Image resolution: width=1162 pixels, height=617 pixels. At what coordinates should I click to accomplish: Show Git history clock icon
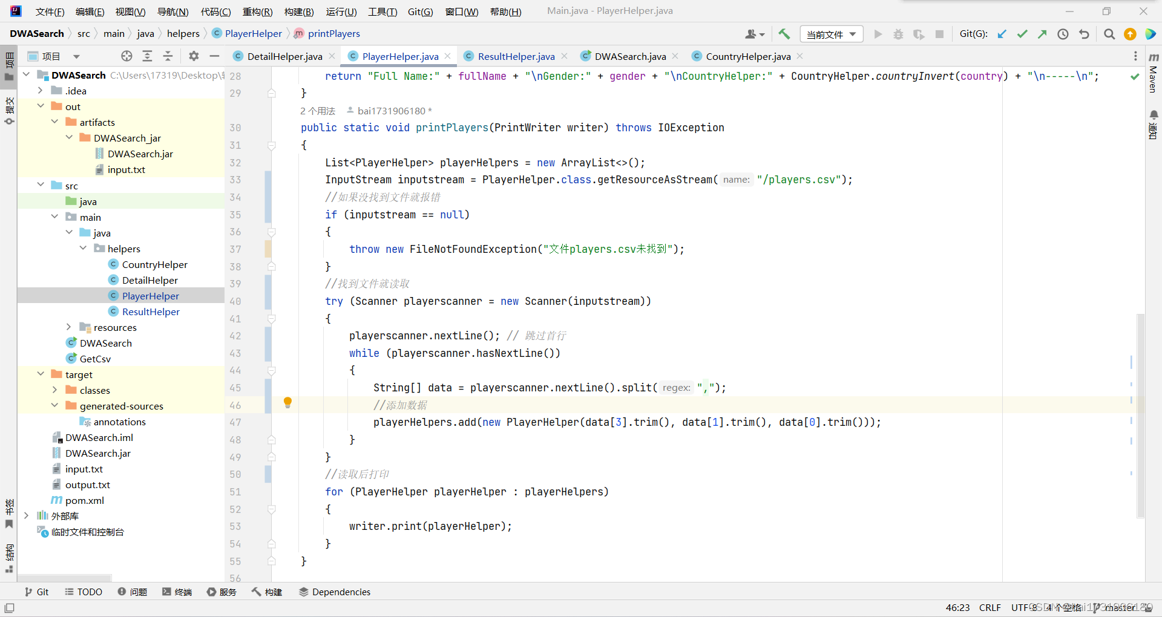[1063, 34]
